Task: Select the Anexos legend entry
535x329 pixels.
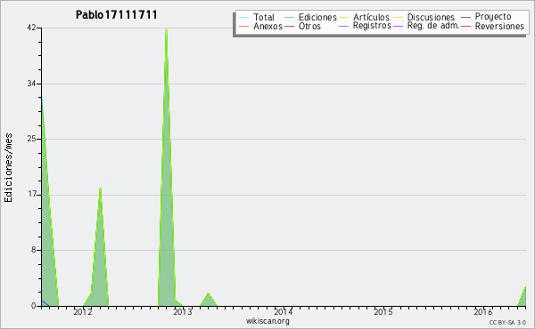Action: 267,26
